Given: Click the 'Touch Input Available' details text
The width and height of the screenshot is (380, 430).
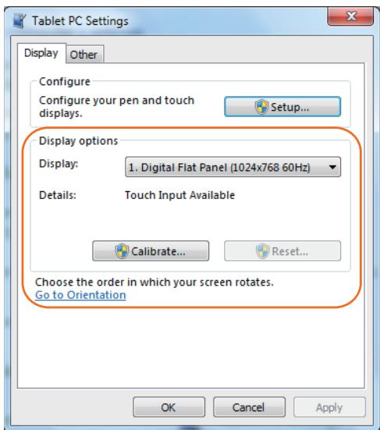Looking at the screenshot, I should 179,195.
